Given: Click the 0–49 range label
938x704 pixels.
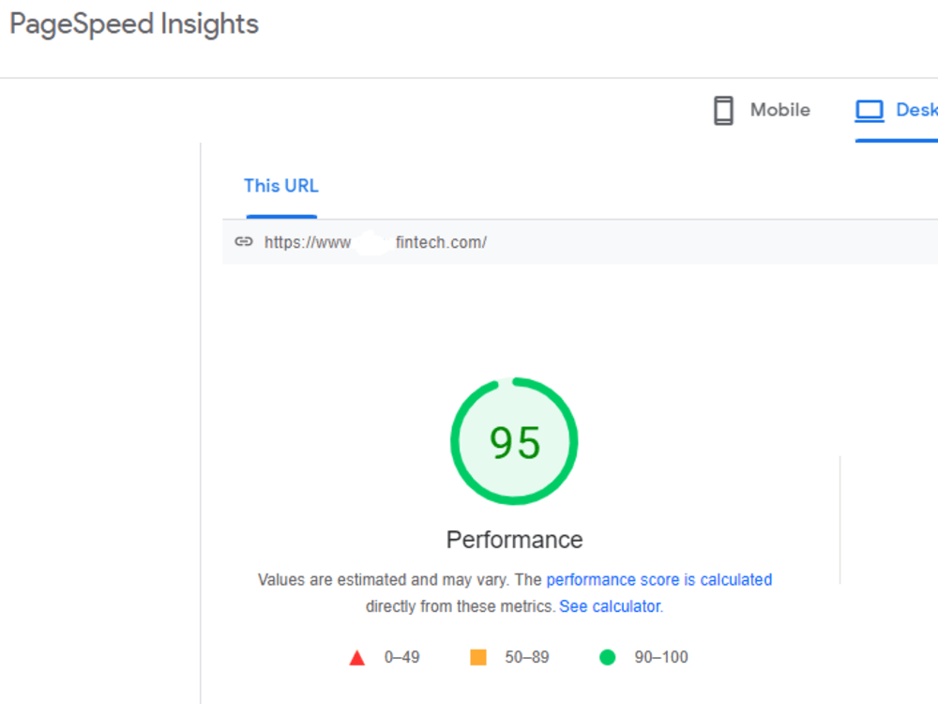Looking at the screenshot, I should coord(402,657).
